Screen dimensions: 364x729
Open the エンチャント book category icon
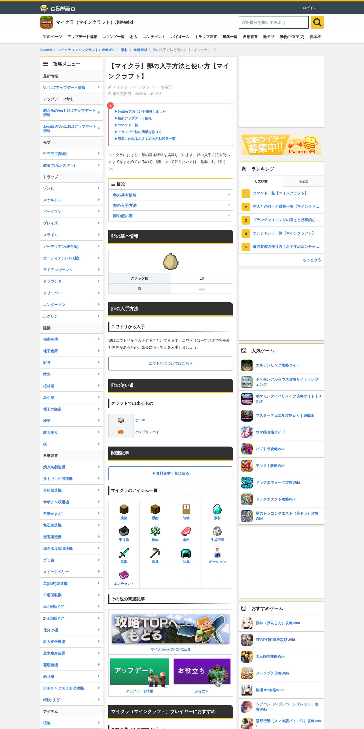coord(124,575)
